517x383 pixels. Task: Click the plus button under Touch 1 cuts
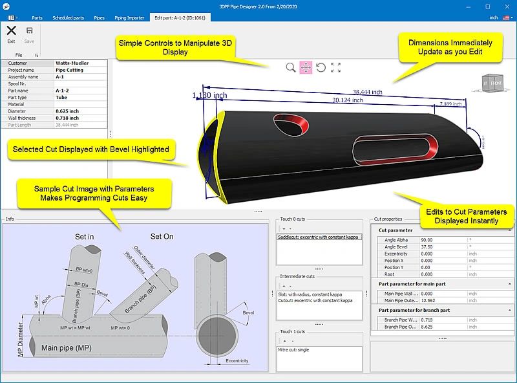click(x=286, y=340)
